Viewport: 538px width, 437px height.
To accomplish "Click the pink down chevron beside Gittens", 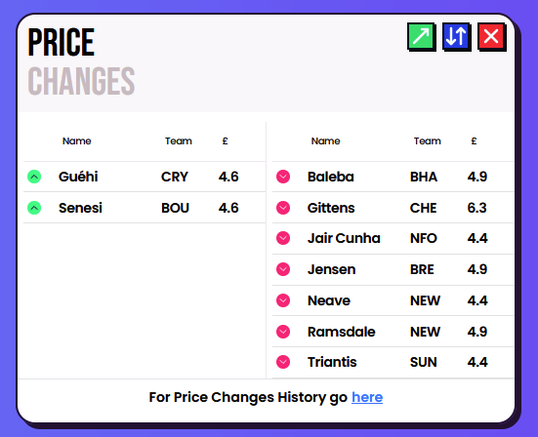I will pos(283,208).
